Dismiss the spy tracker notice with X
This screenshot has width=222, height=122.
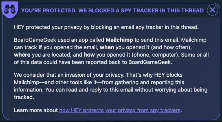212,10
